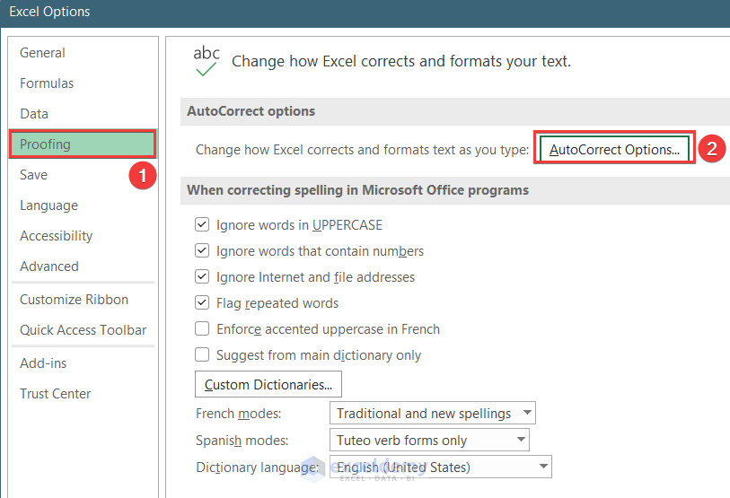730x498 pixels.
Task: Toggle Ignore Internet and file addresses
Action: click(x=202, y=277)
